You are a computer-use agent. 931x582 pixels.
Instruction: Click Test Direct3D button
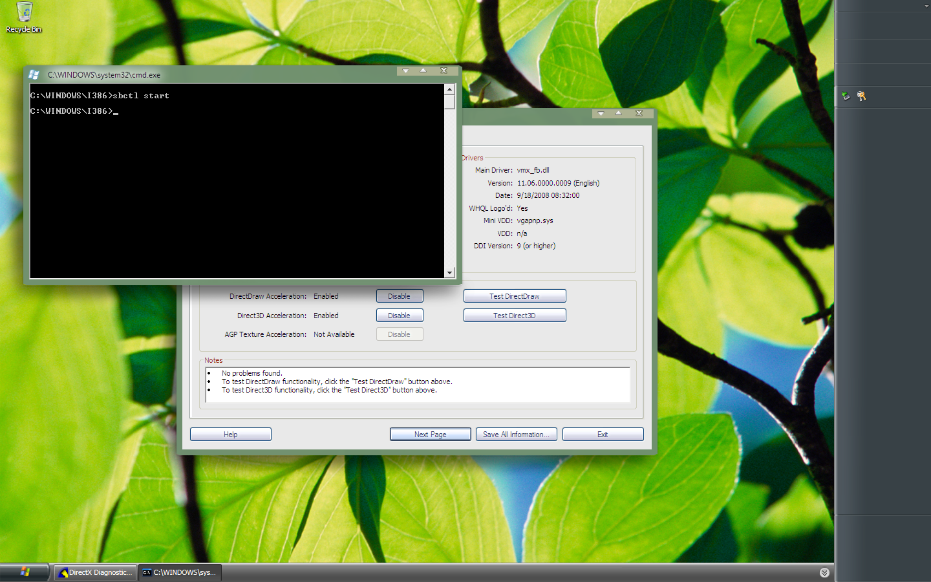pyautogui.click(x=515, y=316)
